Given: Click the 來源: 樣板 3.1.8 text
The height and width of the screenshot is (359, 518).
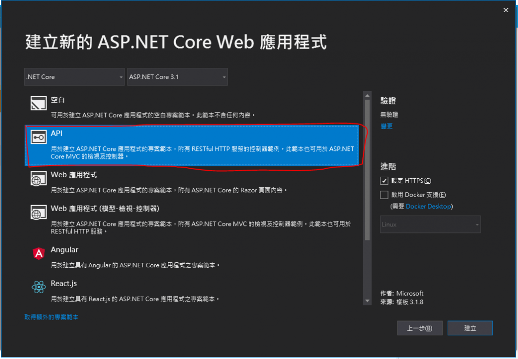Looking at the screenshot, I should [x=402, y=302].
